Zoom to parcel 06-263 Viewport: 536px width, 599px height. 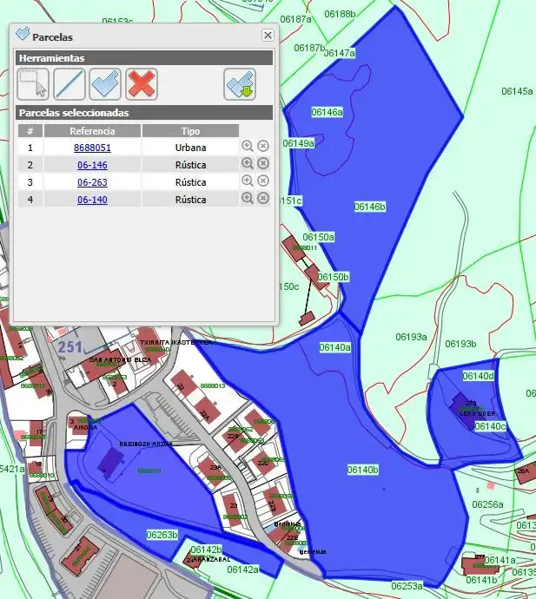(248, 181)
